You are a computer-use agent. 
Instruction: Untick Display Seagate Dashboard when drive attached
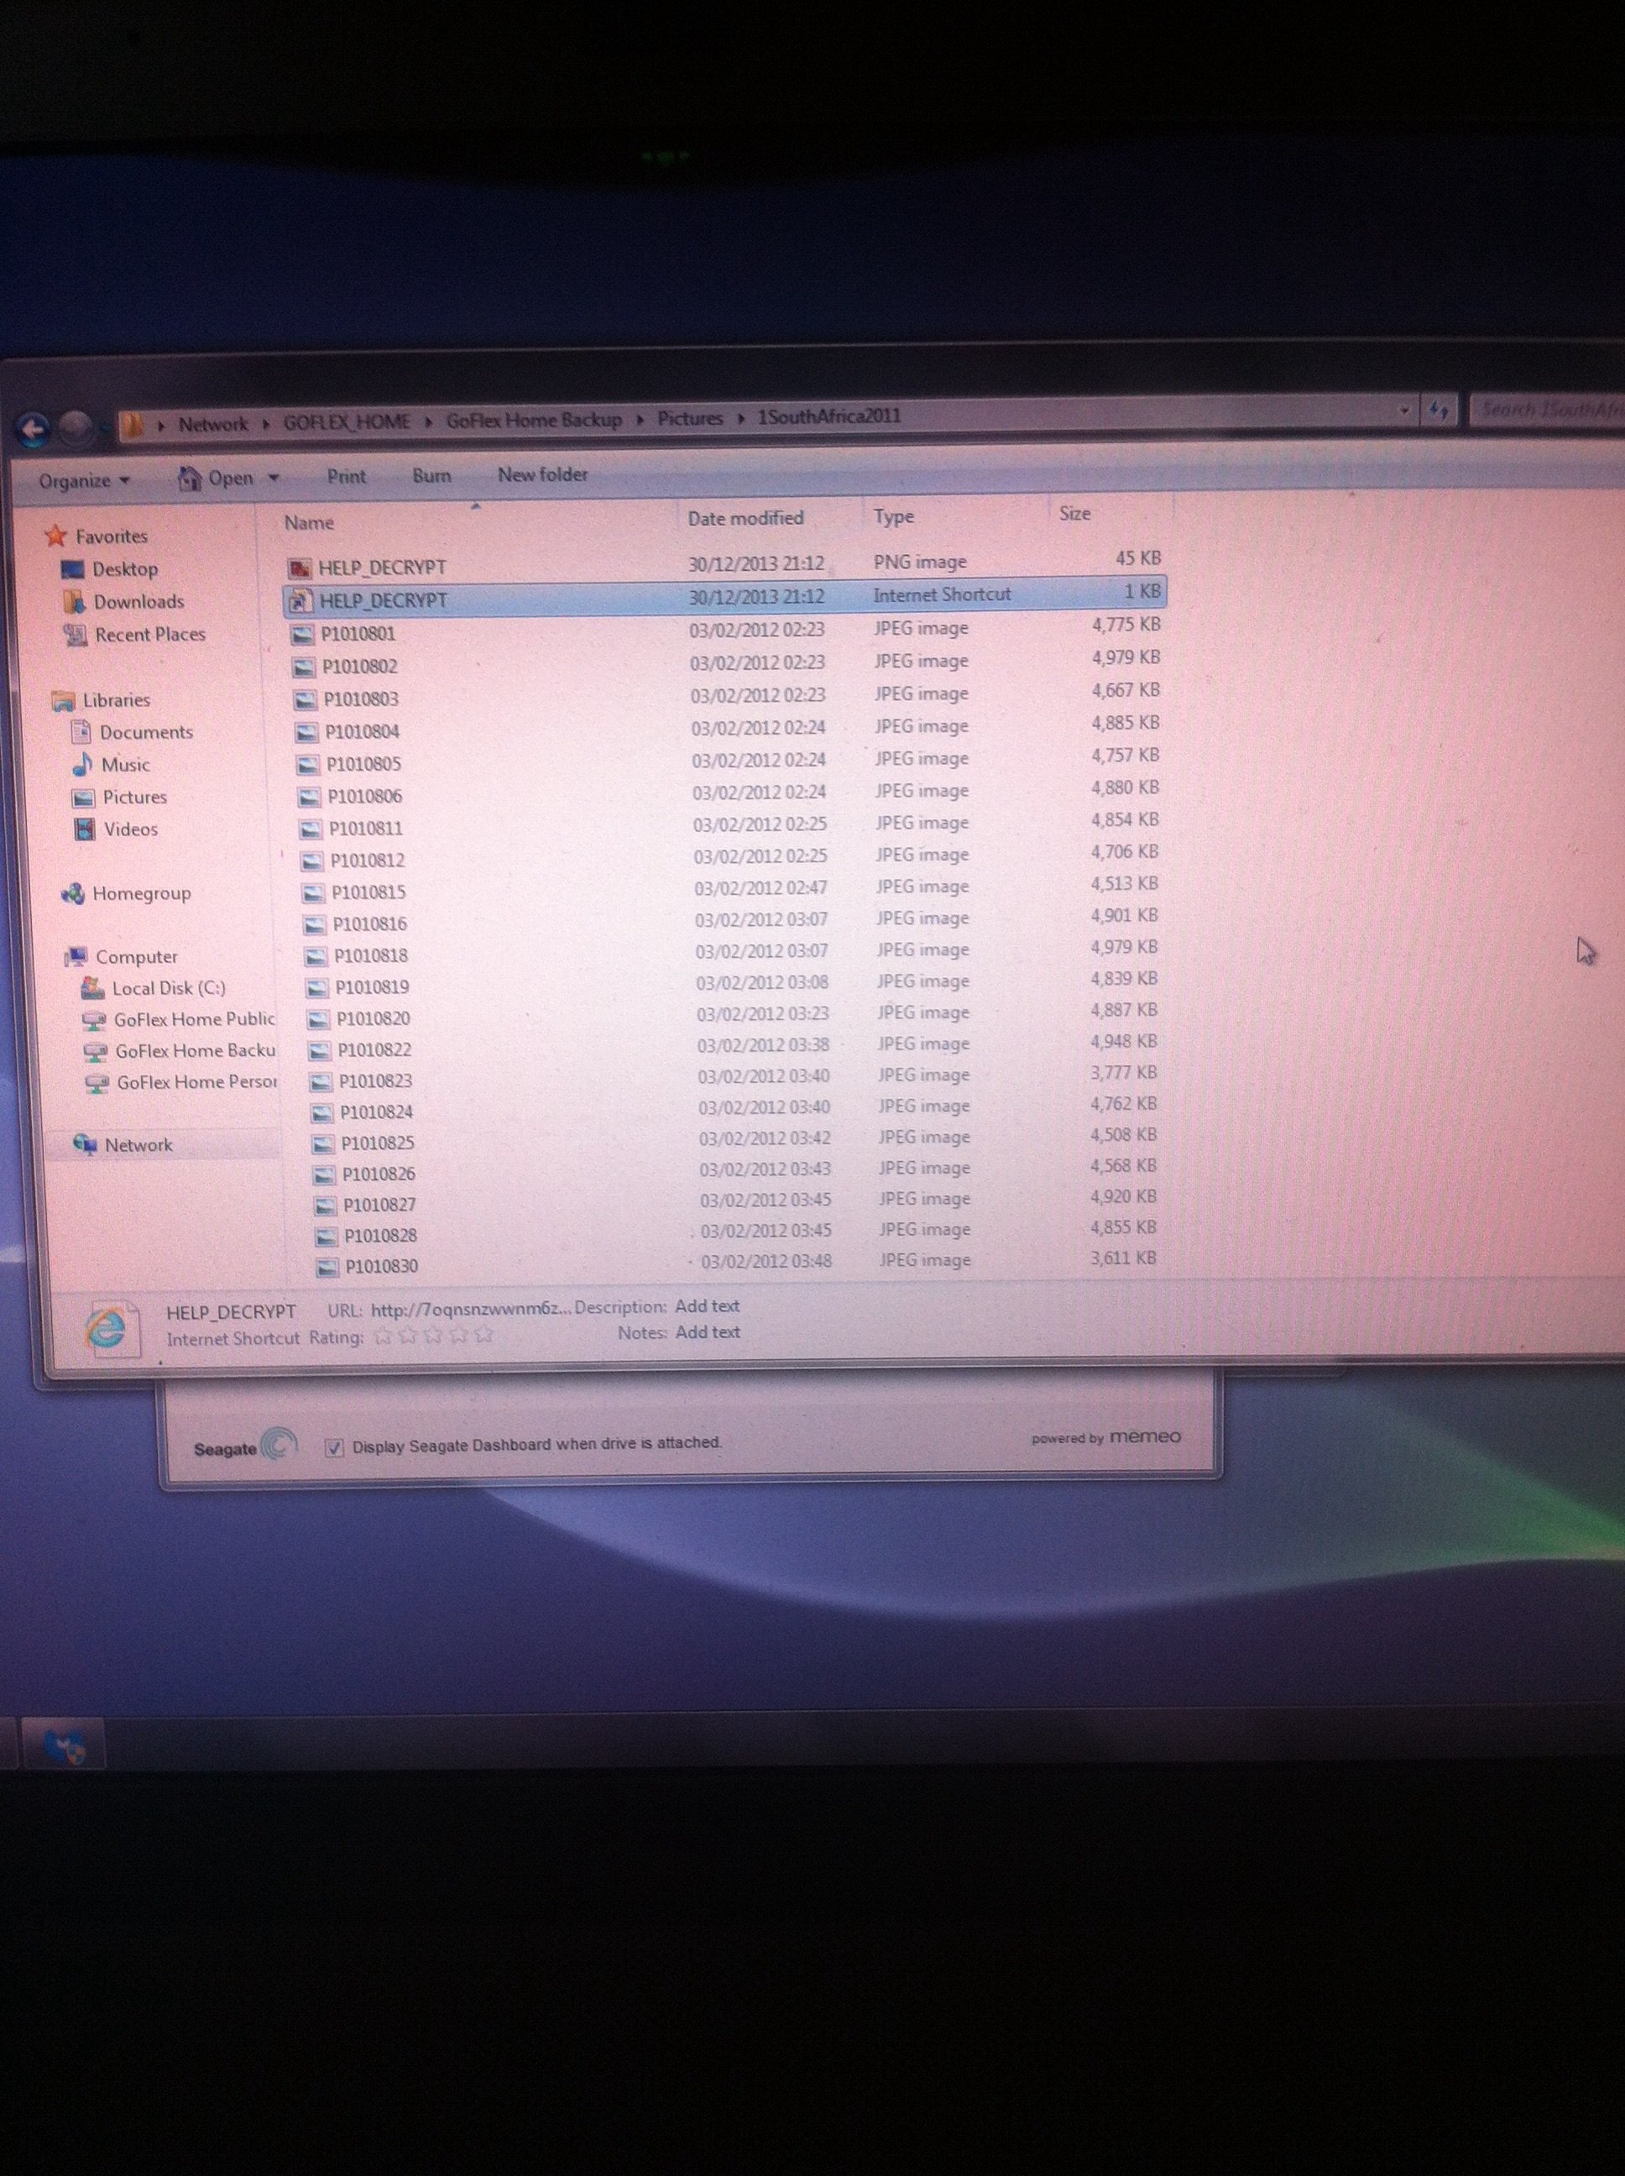334,1446
